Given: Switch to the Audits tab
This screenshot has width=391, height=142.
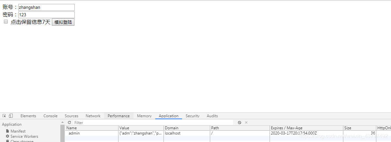Looking at the screenshot, I should coord(212,116).
